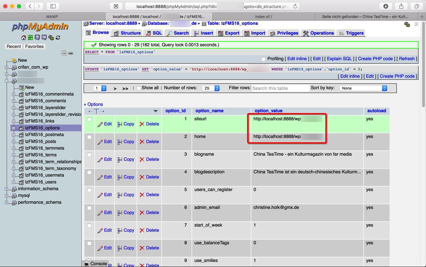Screen dimensions: 426x267
Task: Switch to Structure tab
Action: [x=127, y=33]
